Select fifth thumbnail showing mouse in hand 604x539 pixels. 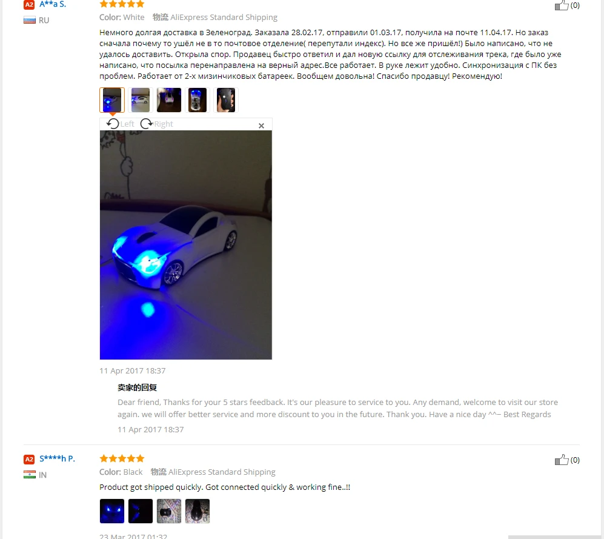point(226,100)
